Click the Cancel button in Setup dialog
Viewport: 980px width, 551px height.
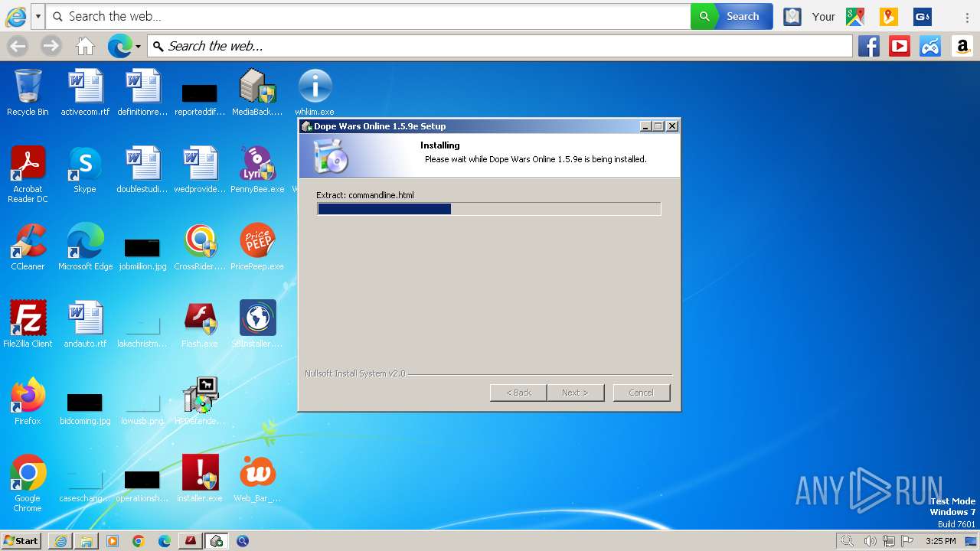(642, 393)
